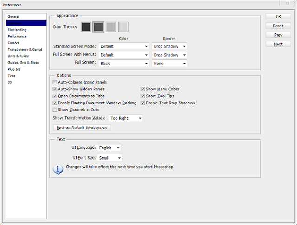Uncheck Open Documents as Tabs
The image size is (297, 225).
(55, 96)
